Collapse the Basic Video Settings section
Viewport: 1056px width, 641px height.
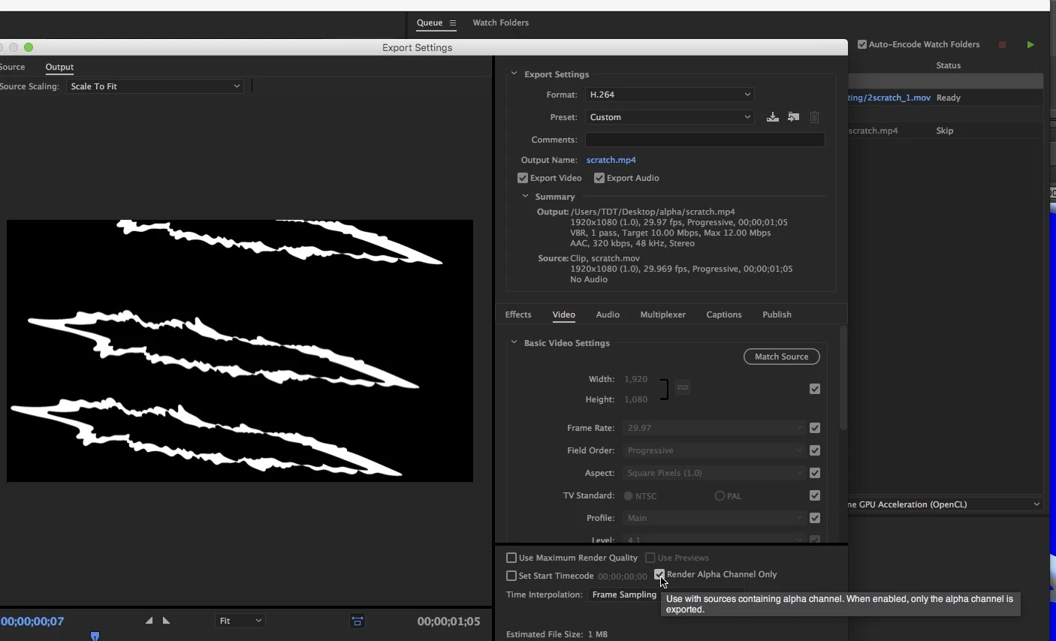click(x=514, y=342)
